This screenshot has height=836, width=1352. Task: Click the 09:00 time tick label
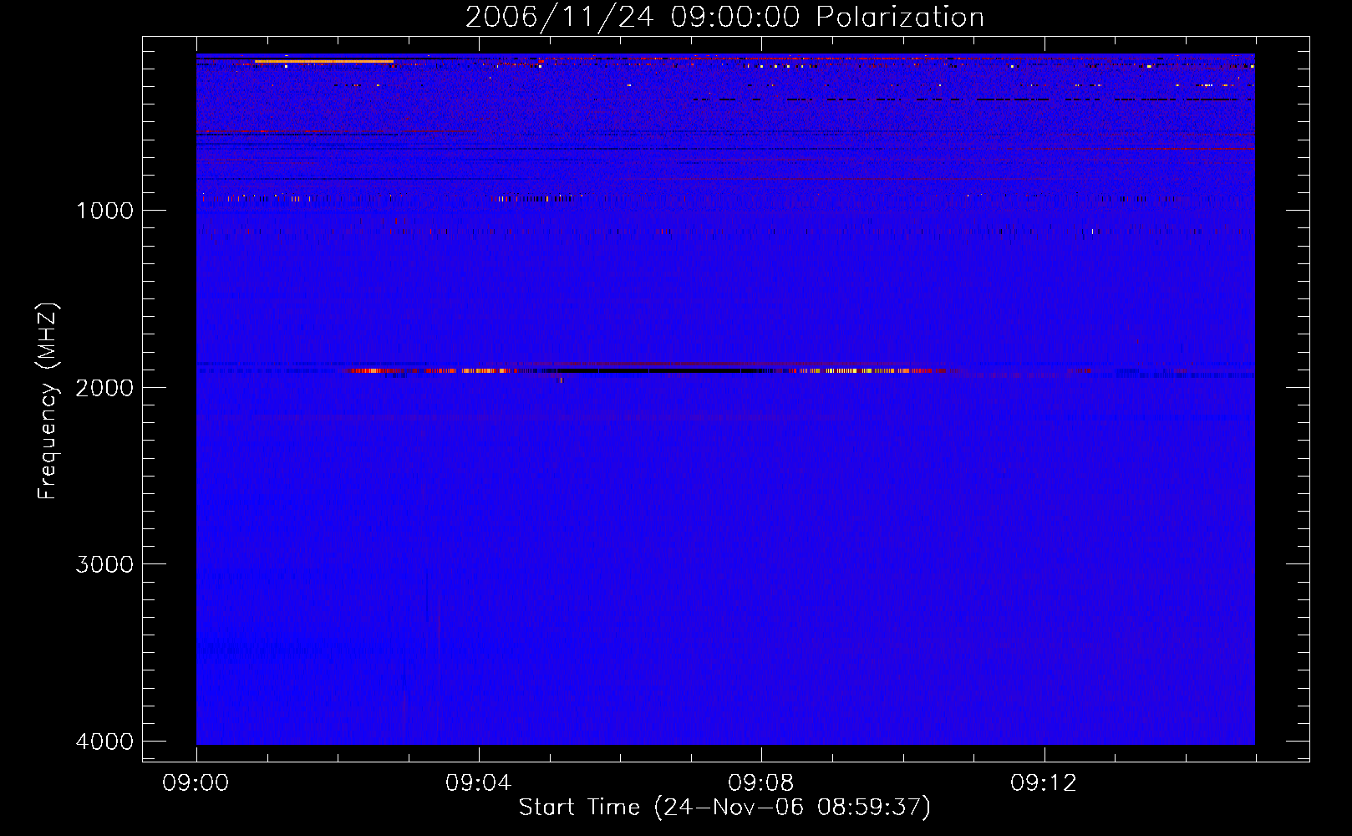click(x=196, y=783)
